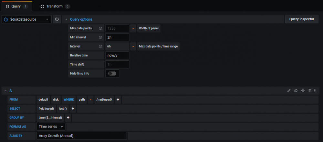Click the data source help icon
This screenshot has width=323, height=142.
click(57, 19)
